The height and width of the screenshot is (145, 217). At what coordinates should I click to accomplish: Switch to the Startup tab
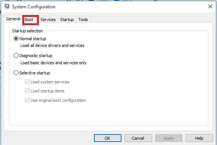(x=67, y=20)
